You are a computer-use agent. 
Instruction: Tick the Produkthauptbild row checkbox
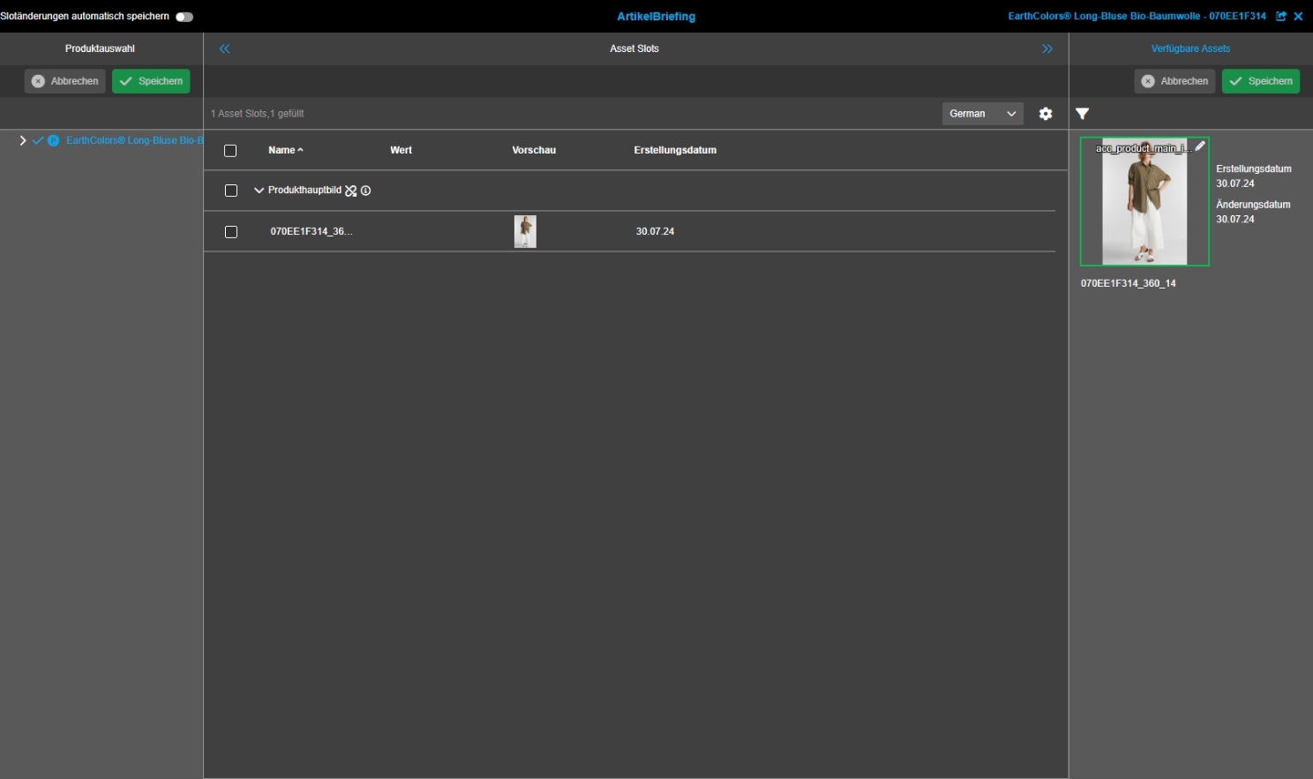[x=231, y=191]
